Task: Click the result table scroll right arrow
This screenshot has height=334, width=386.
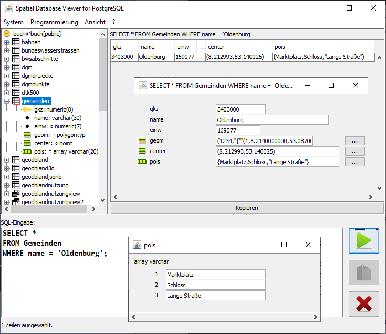Action: (x=370, y=197)
